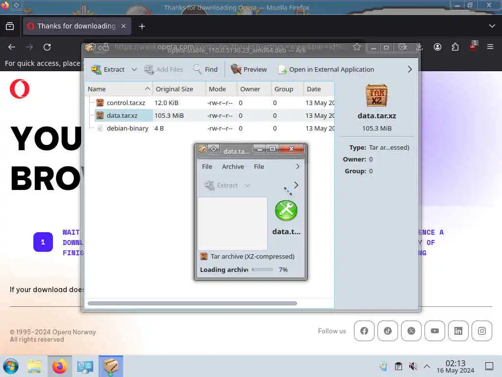Click Ark app icon in data.tar titlebar
The width and height of the screenshot is (502, 377).
[202, 149]
